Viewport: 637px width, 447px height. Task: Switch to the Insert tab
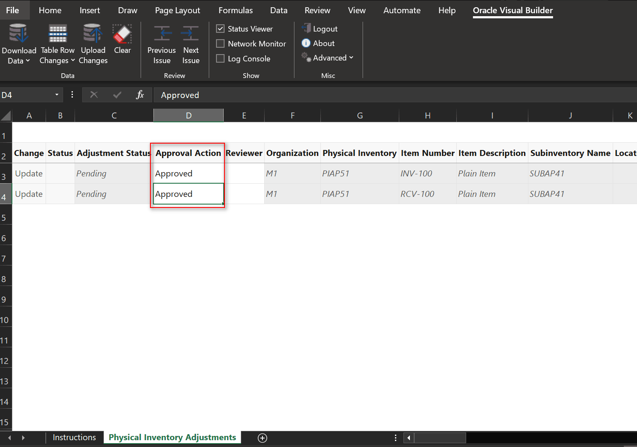pos(90,10)
